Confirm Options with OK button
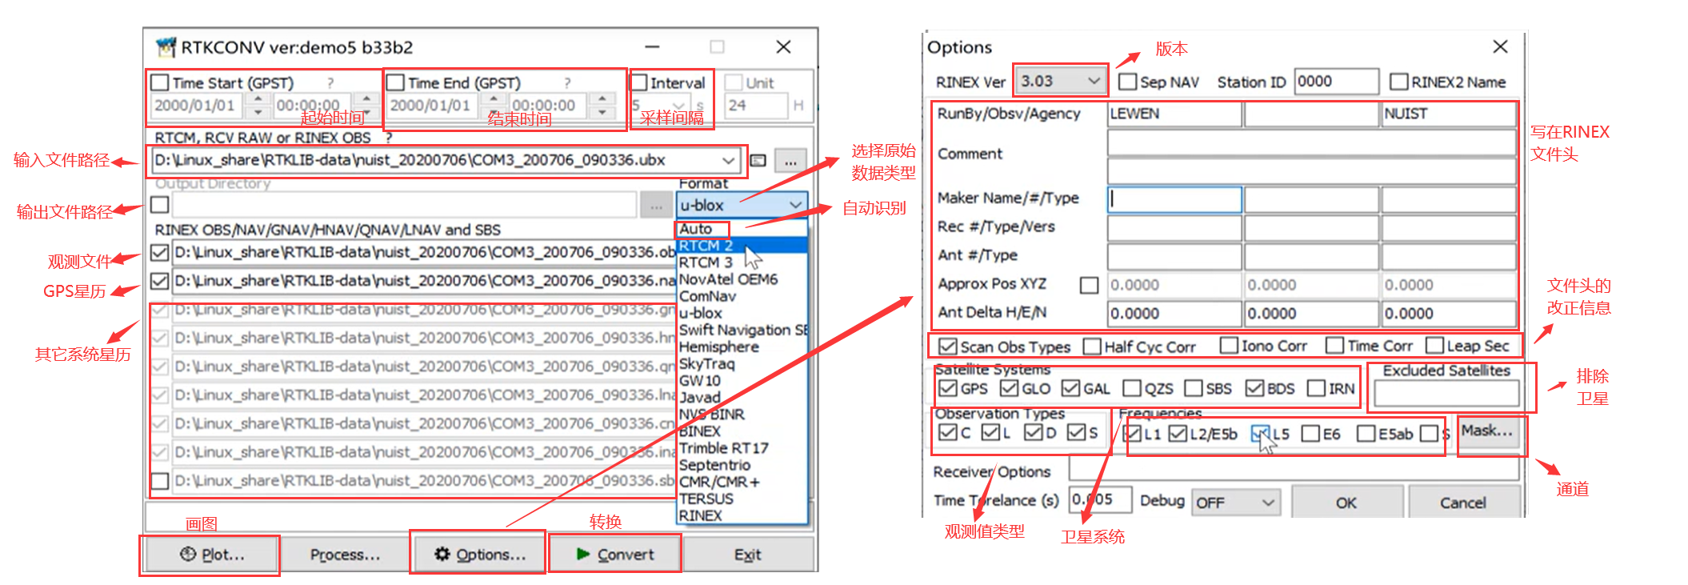The height and width of the screenshot is (585, 1688). [x=1346, y=503]
